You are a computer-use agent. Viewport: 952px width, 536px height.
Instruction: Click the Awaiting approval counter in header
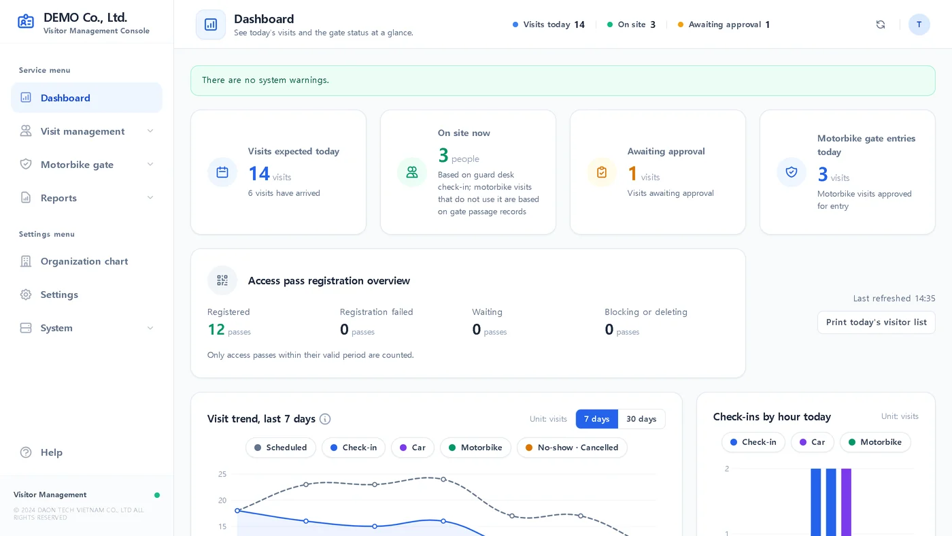(x=724, y=24)
